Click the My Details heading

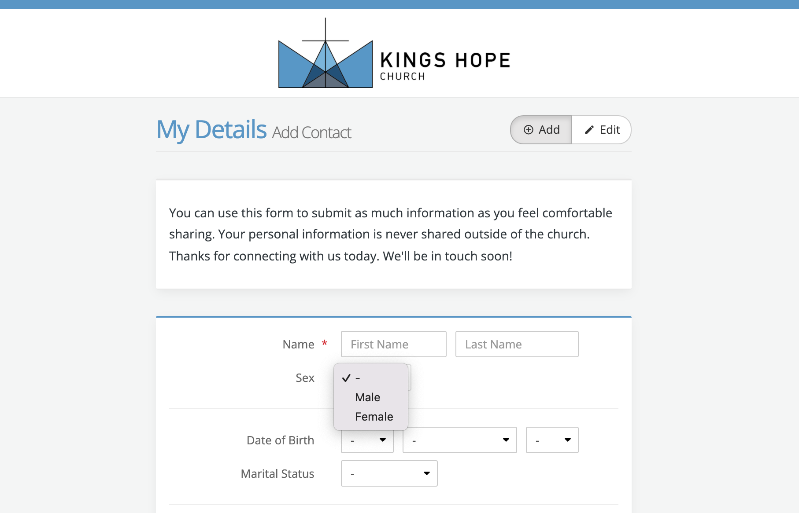212,130
